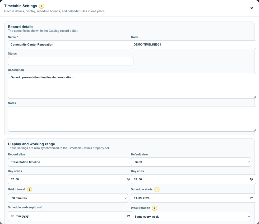The height and width of the screenshot is (224, 259).
Task: Close the Timetable Settings dialog
Action: pos(252,8)
